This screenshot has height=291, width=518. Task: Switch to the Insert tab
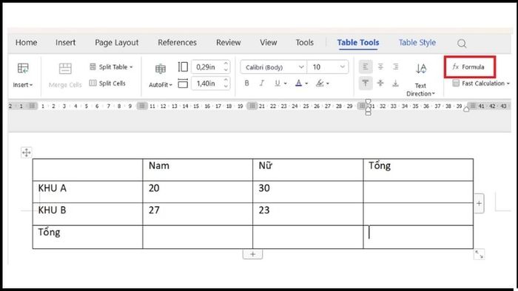click(65, 43)
